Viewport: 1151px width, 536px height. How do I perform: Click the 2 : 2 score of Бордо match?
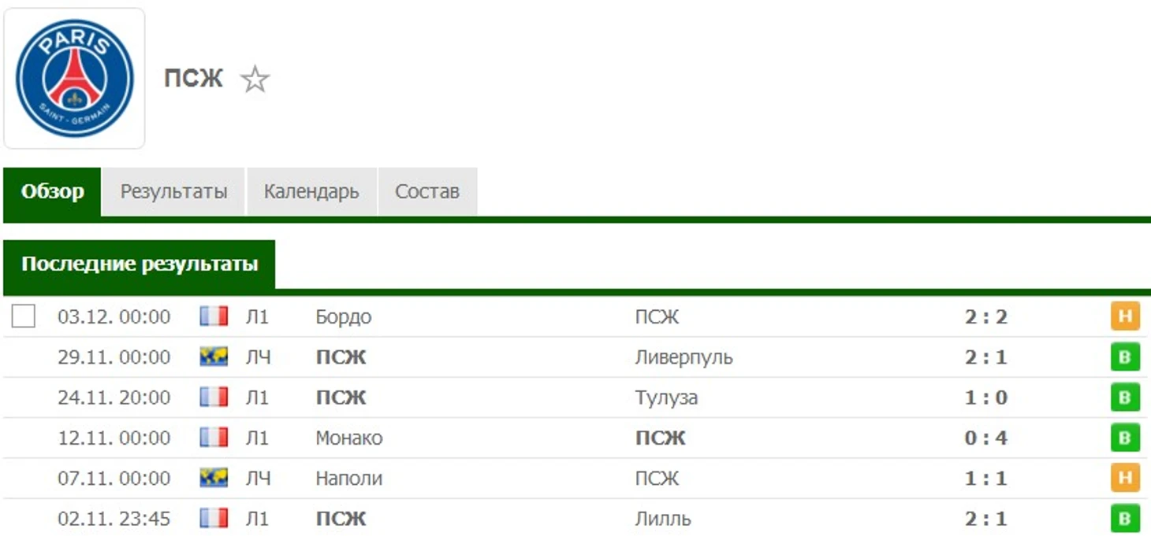pos(986,316)
